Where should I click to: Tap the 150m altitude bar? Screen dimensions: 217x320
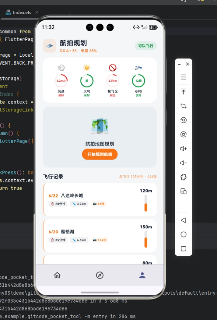146,239
